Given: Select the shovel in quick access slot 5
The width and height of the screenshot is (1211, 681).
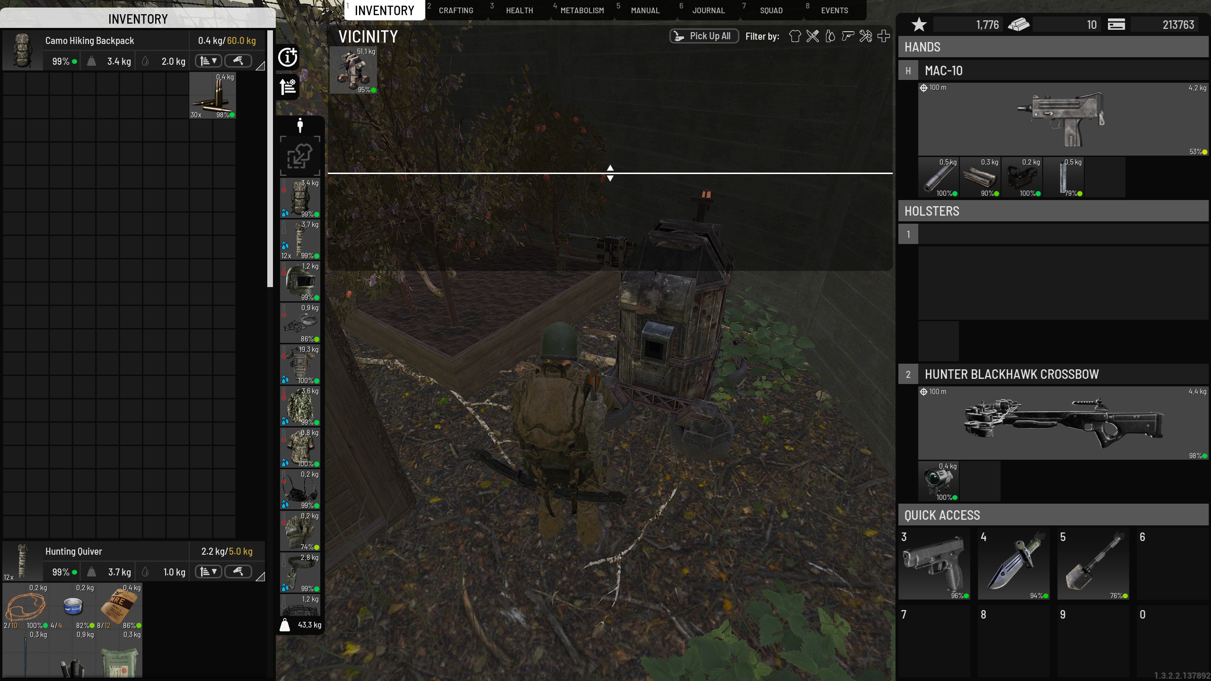Looking at the screenshot, I should tap(1093, 564).
